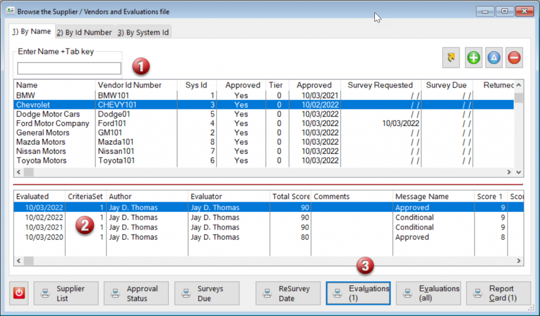540x316 pixels.
Task: Select the 10/02/2022 evaluation row
Action: [268, 218]
